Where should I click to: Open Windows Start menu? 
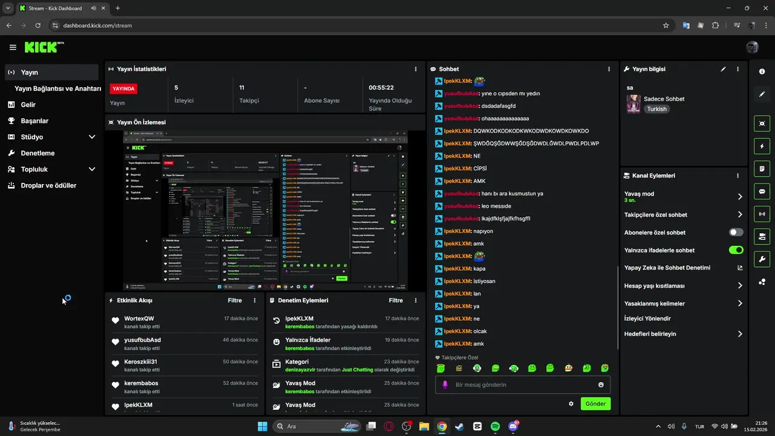pos(263,426)
